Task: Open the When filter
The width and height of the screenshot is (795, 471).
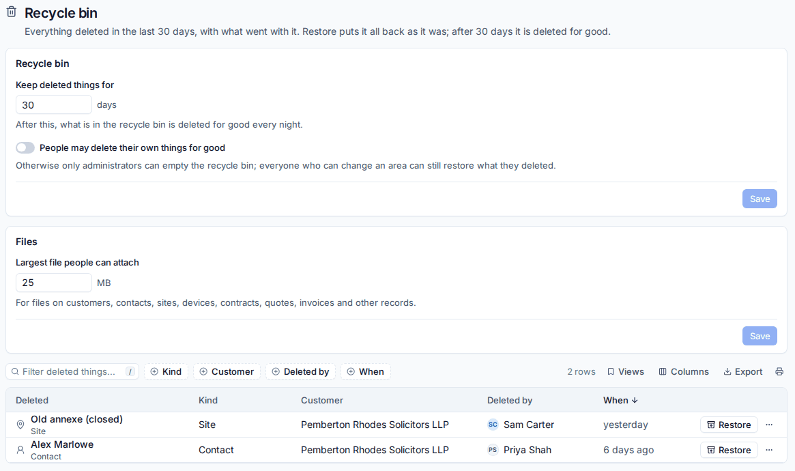Action: [x=366, y=371]
